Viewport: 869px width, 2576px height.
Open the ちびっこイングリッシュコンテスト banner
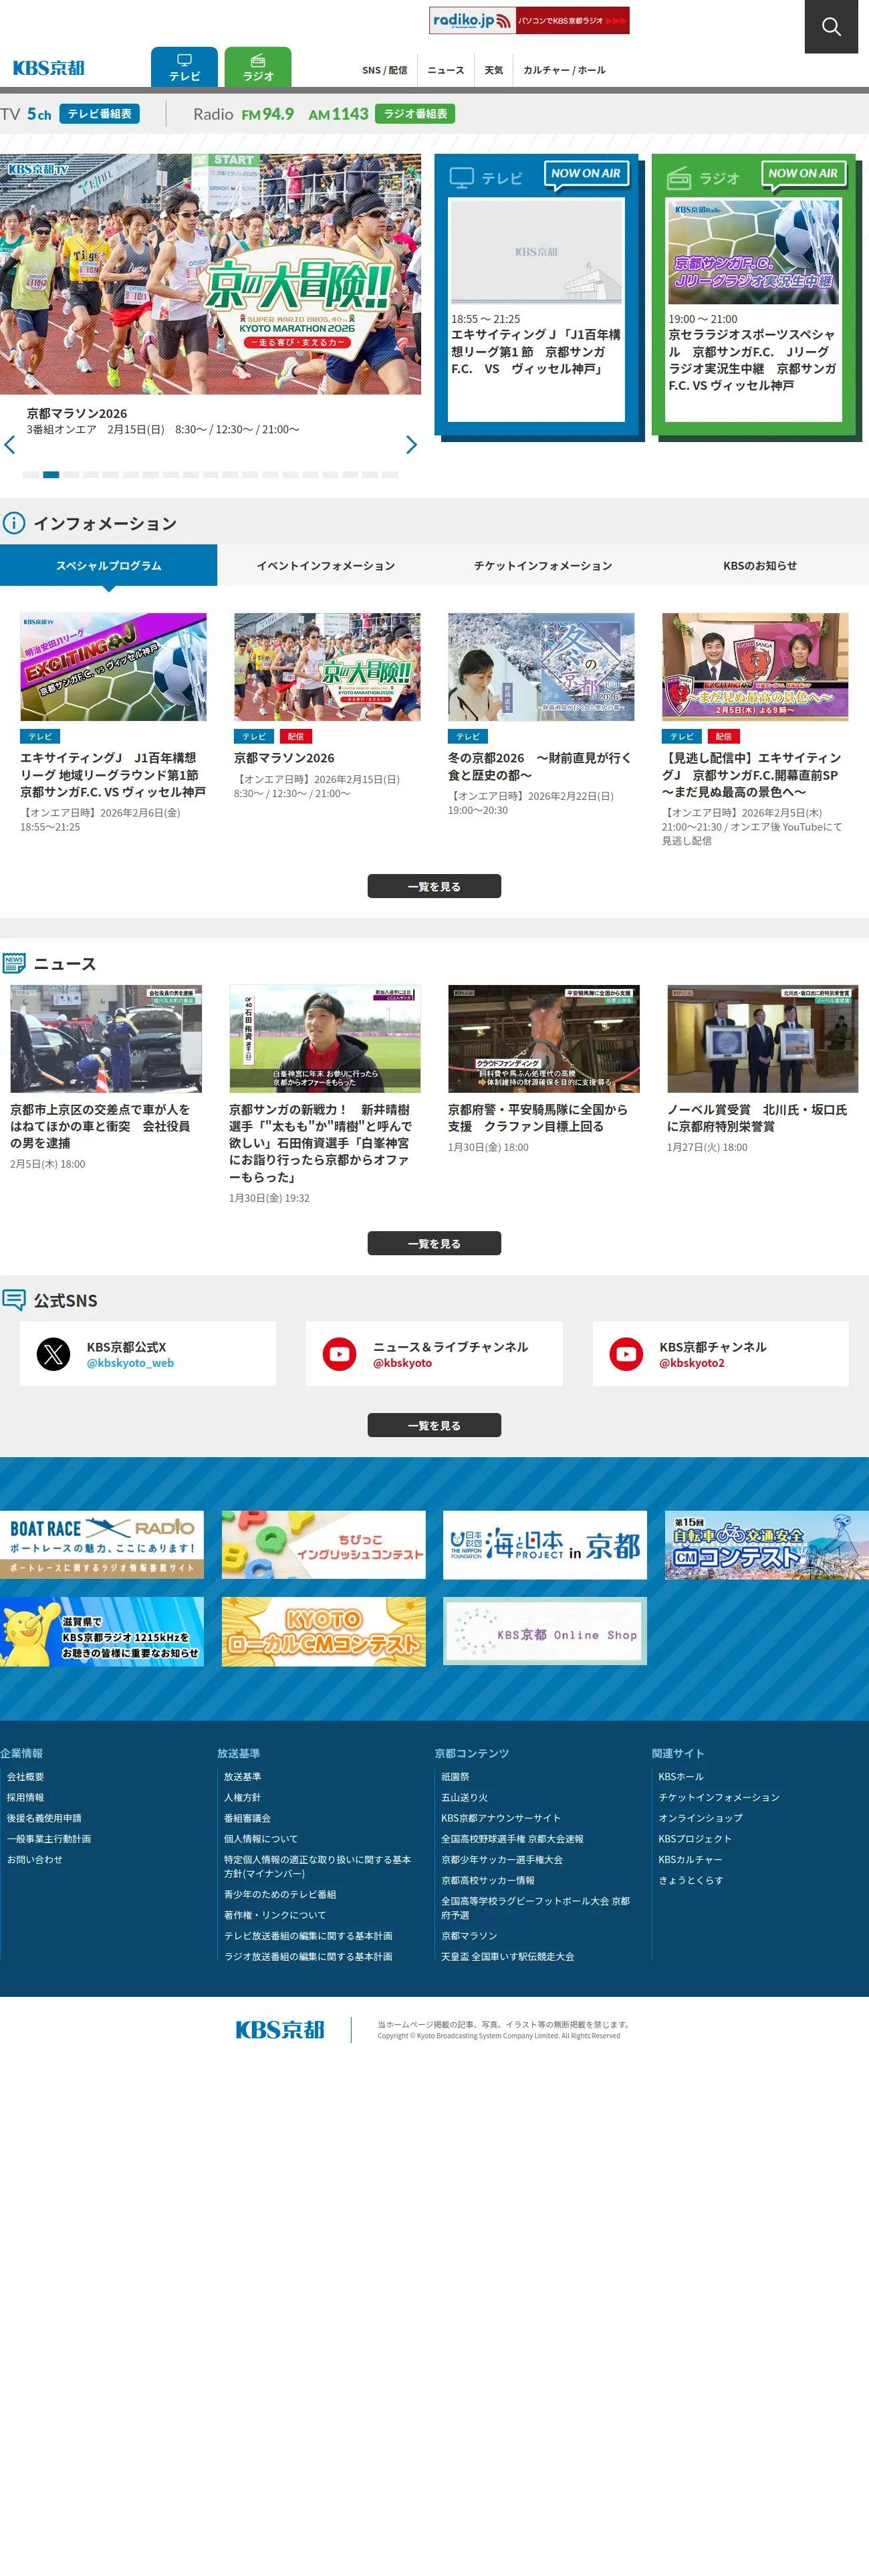click(324, 1545)
